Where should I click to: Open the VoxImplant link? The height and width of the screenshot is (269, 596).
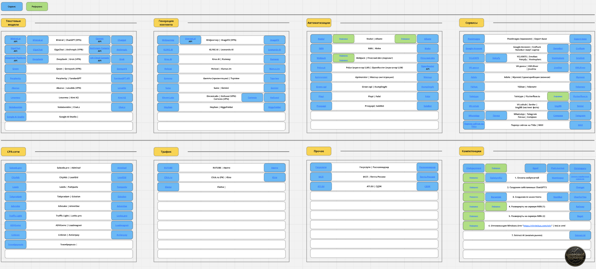pyautogui.click(x=558, y=58)
